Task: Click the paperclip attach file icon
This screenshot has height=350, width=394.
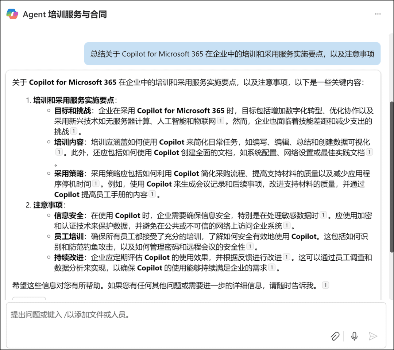Action: tap(335, 336)
